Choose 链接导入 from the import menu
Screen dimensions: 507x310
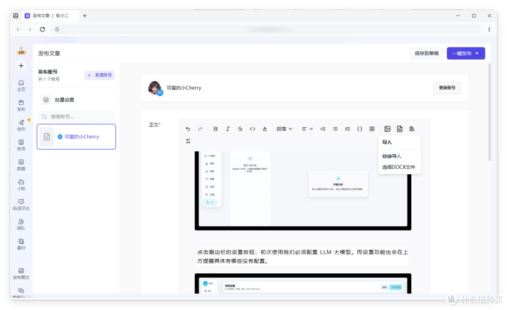(392, 156)
